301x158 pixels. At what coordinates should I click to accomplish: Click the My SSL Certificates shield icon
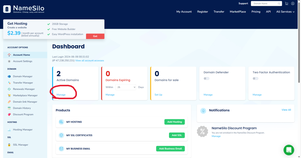tap(61, 135)
